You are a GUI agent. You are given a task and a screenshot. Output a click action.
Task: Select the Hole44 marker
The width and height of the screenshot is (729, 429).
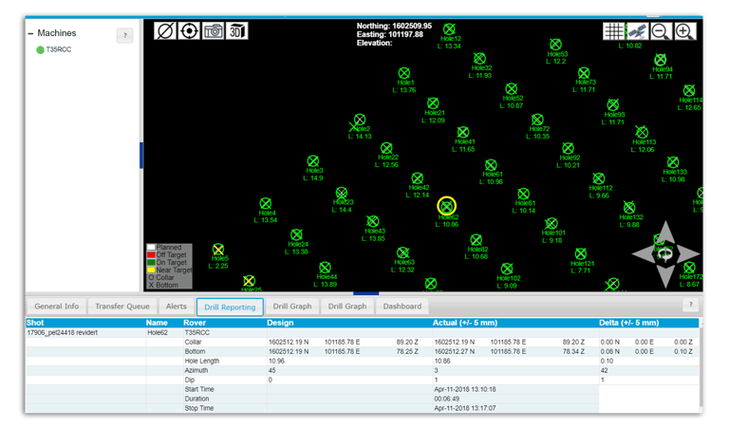click(x=325, y=268)
